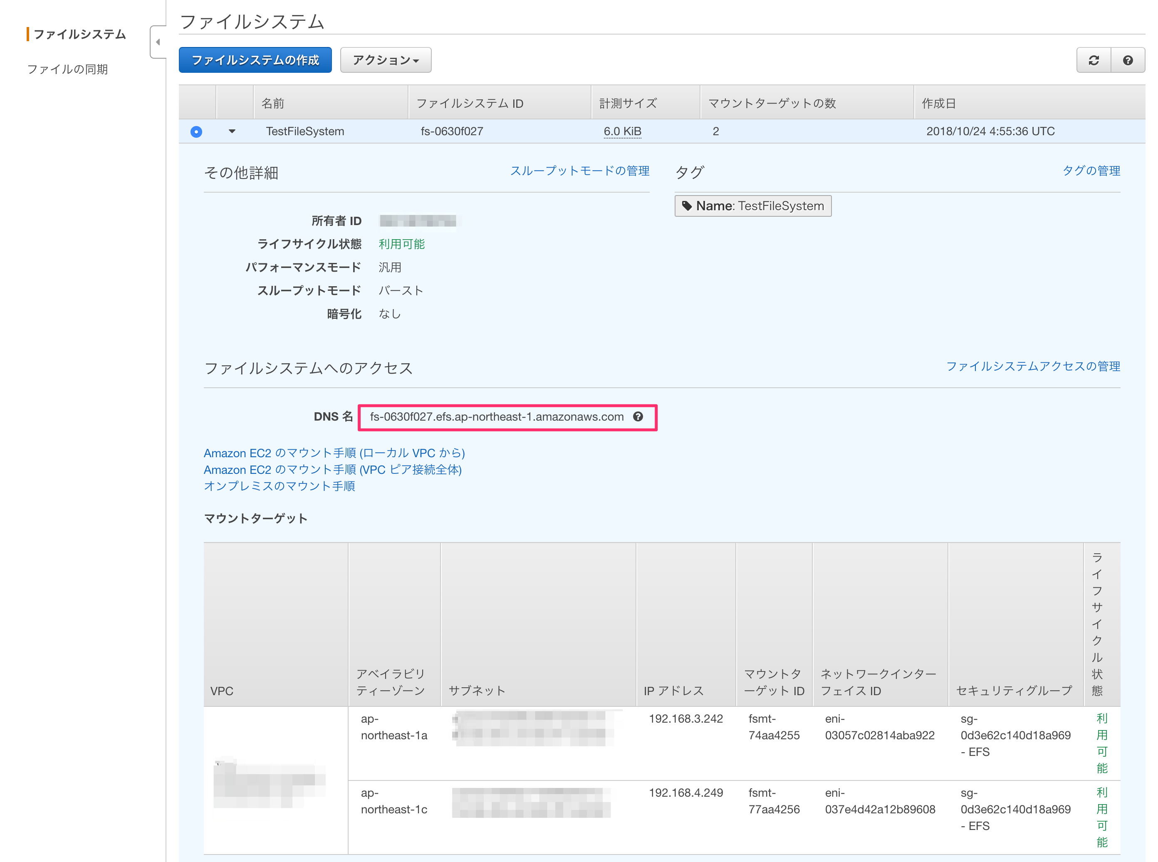Image resolution: width=1158 pixels, height=862 pixels.
Task: Expand the TestFileSystem row caret
Action: coord(232,132)
